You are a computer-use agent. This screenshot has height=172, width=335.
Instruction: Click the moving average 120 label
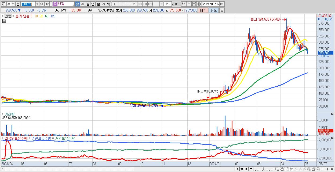[x=53, y=16]
